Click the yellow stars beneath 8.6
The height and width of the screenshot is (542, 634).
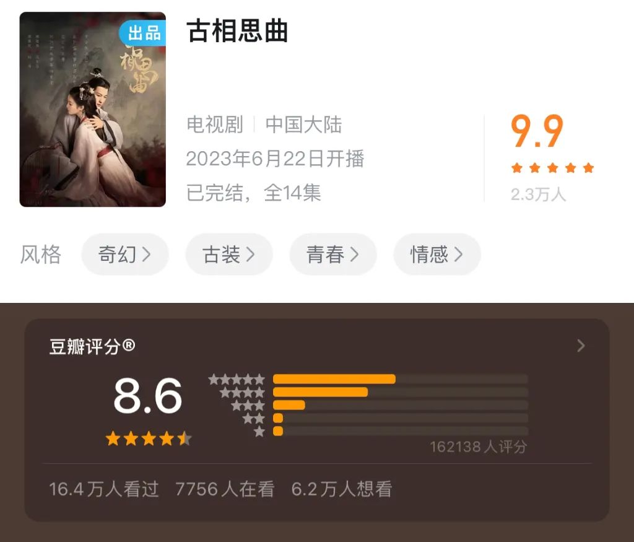click(149, 439)
